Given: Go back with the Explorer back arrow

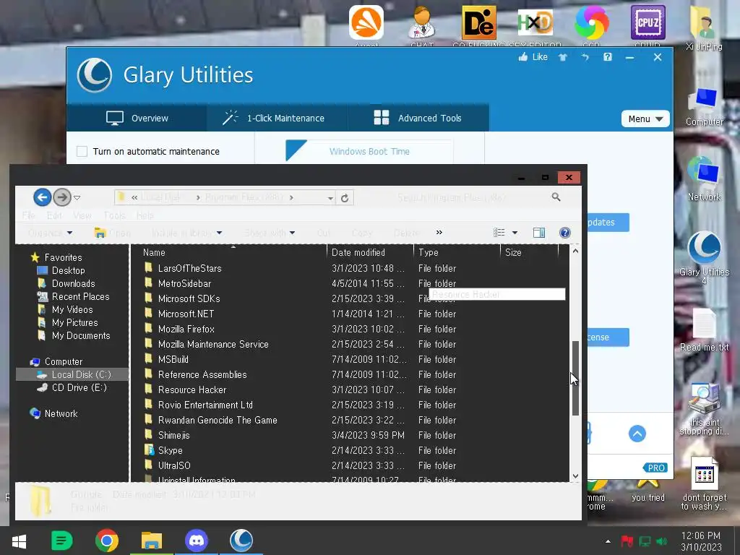Looking at the screenshot, I should [42, 197].
